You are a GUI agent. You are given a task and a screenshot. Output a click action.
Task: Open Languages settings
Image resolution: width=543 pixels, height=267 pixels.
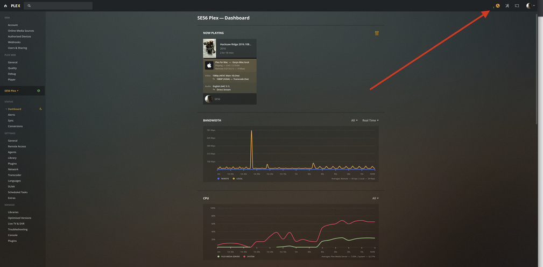click(14, 180)
